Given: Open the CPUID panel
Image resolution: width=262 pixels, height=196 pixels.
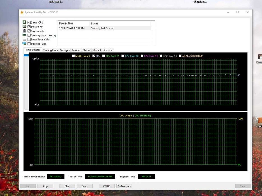Looking at the screenshot, I should pos(107,186).
